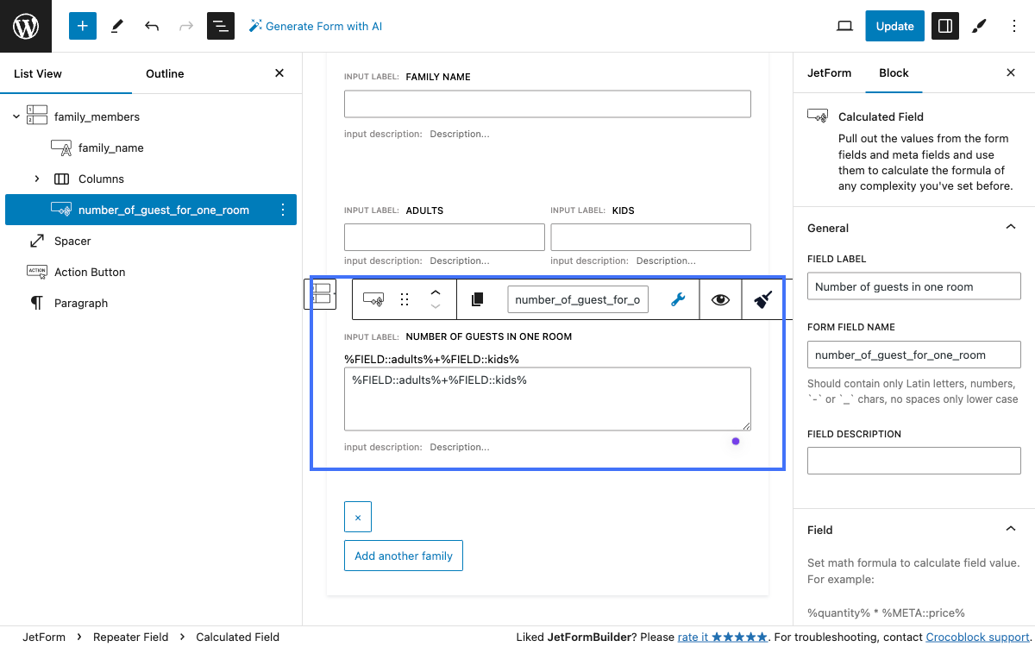Collapse the General panel section
The height and width of the screenshot is (647, 1035).
point(1010,228)
